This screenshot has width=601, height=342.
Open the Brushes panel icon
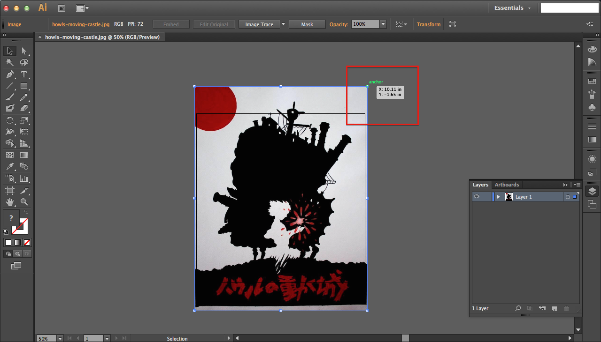click(592, 94)
